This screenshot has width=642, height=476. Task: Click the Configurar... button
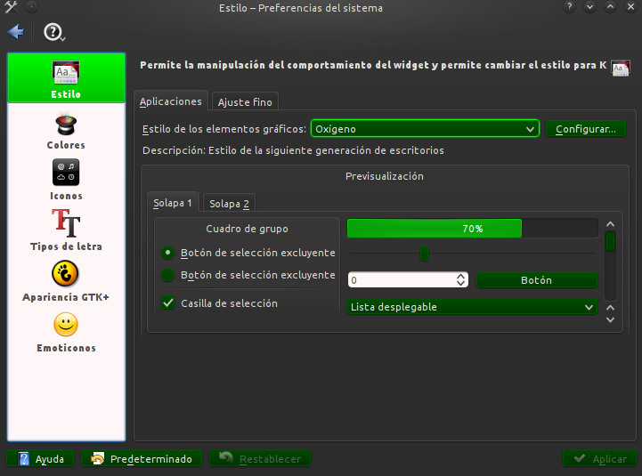[586, 129]
